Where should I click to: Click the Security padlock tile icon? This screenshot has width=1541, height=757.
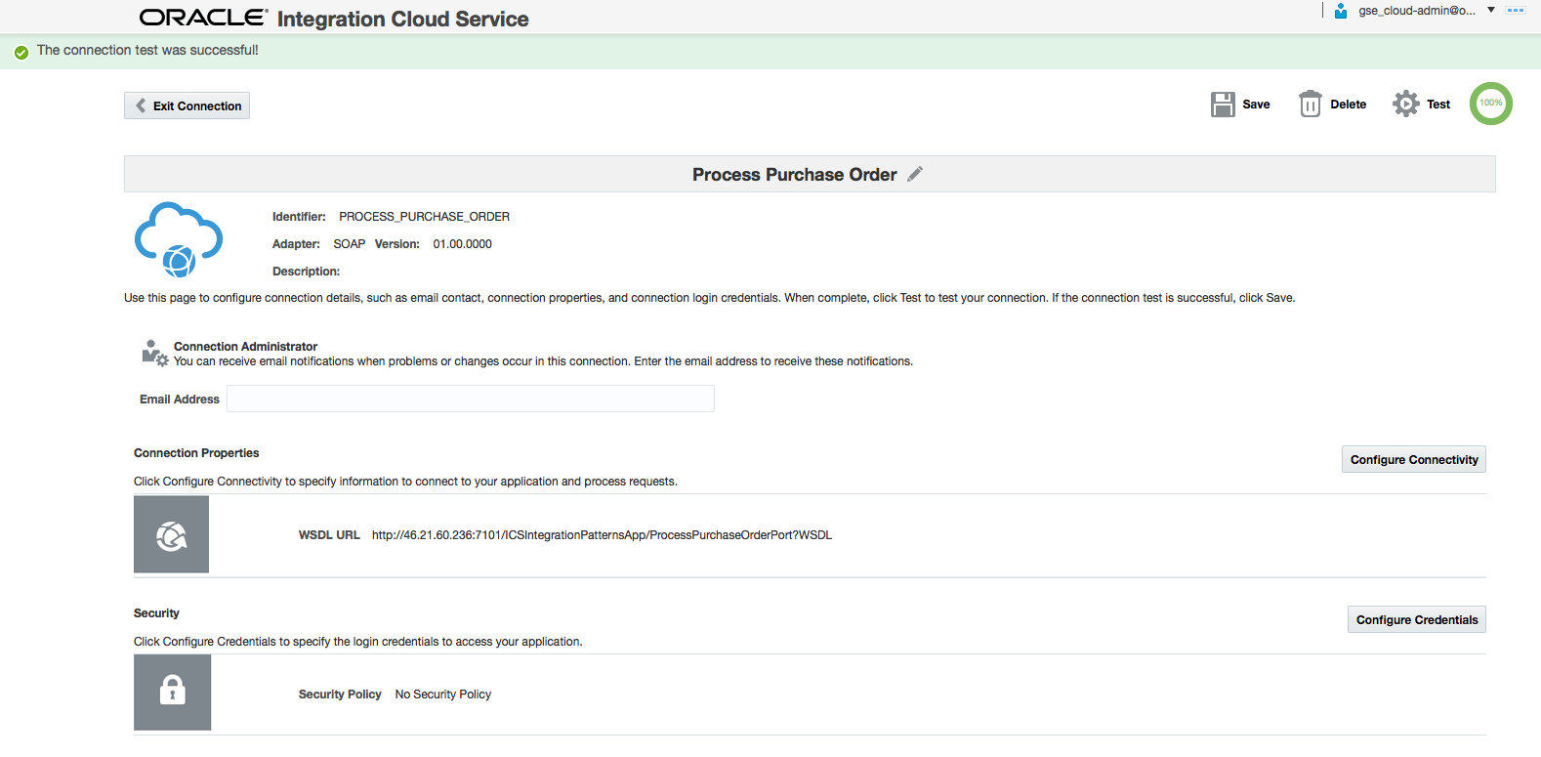172,693
